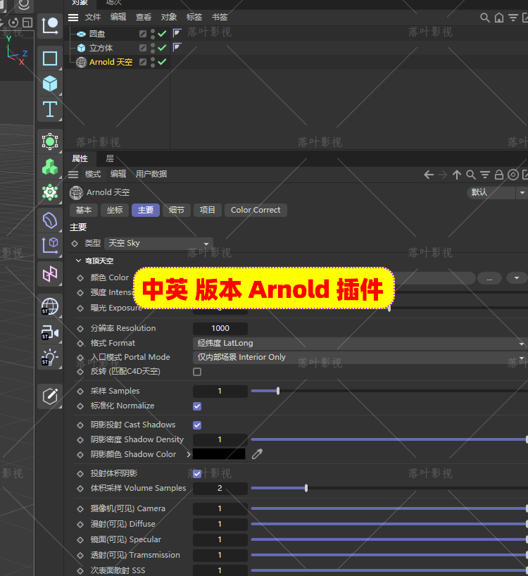Toggle 投射体积阴影 checkbox
Screen dimensions: 528x576
(197, 473)
